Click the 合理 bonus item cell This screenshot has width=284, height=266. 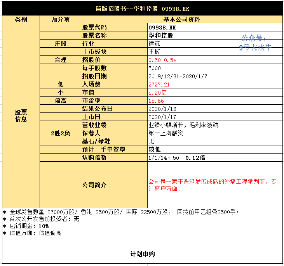(60, 60)
